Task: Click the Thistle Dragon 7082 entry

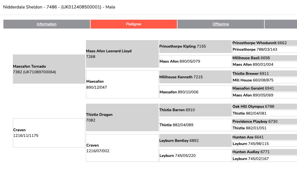Action: click(122, 117)
